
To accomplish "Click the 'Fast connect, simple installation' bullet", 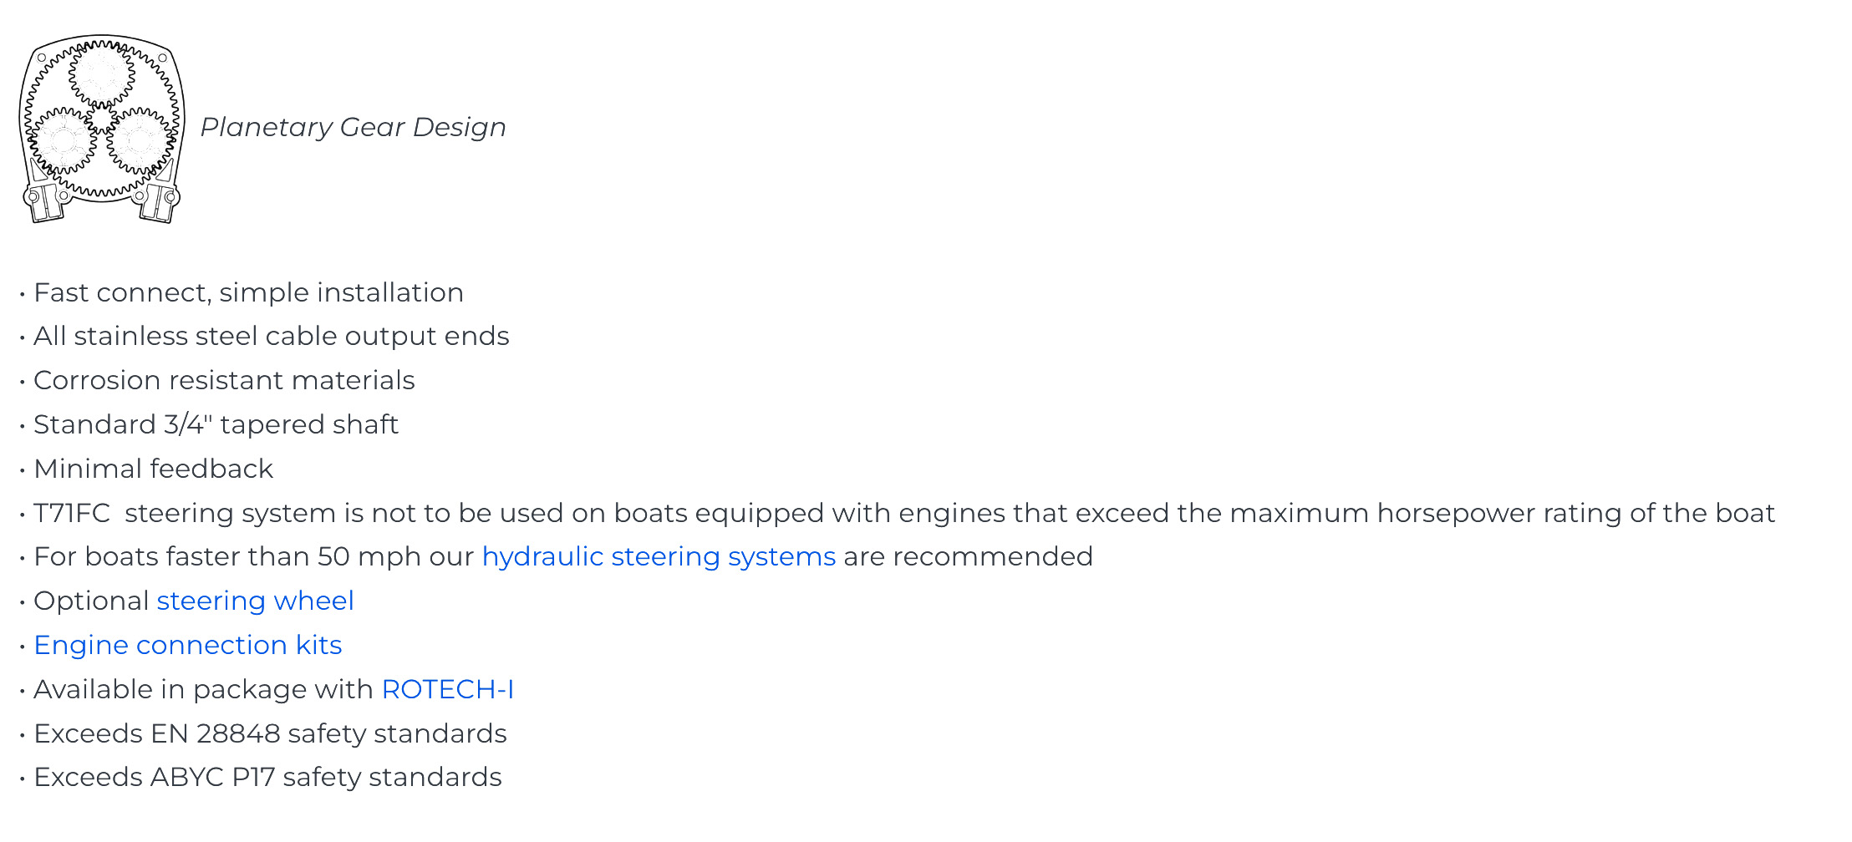I will [248, 292].
